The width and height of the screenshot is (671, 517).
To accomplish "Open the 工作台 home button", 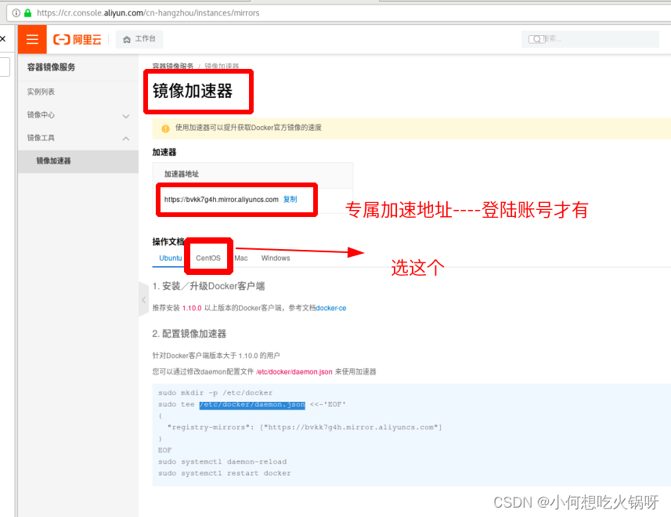I will point(139,39).
